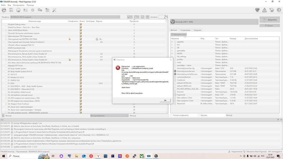
Task: Open the Профиль BOSSPACK dropdown
Action: [65, 17]
